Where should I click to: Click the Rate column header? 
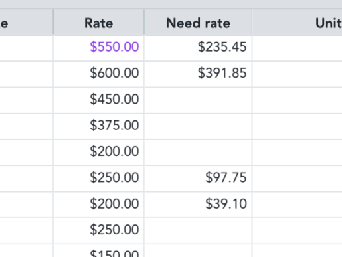tap(99, 23)
